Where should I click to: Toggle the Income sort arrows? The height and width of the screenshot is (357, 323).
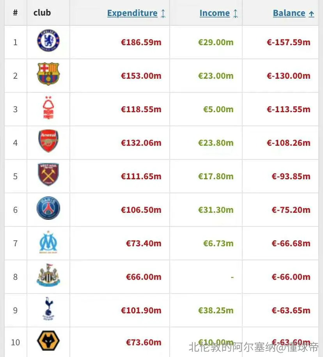click(236, 13)
